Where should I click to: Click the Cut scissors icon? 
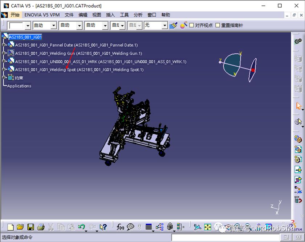click(51, 227)
